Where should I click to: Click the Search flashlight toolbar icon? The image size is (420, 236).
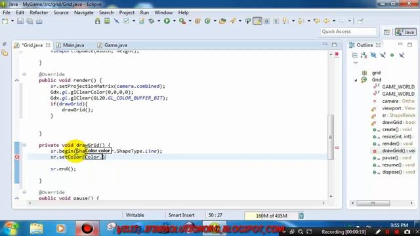pyautogui.click(x=232, y=21)
